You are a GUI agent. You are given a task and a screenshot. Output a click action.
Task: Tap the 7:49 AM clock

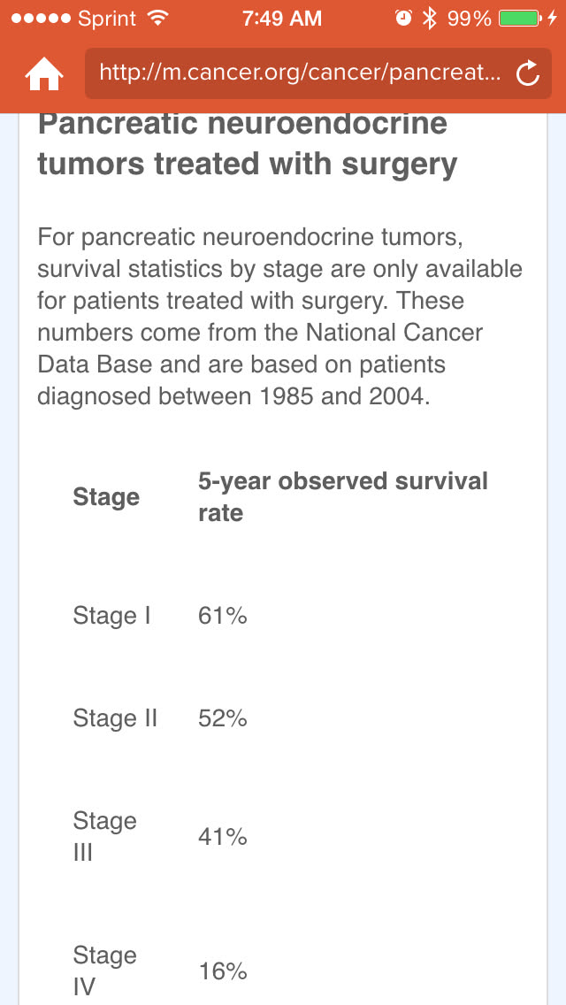pos(281,19)
